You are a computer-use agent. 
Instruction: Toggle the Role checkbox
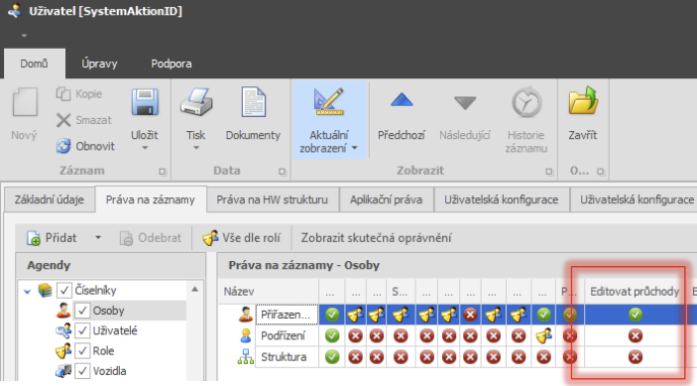(82, 351)
